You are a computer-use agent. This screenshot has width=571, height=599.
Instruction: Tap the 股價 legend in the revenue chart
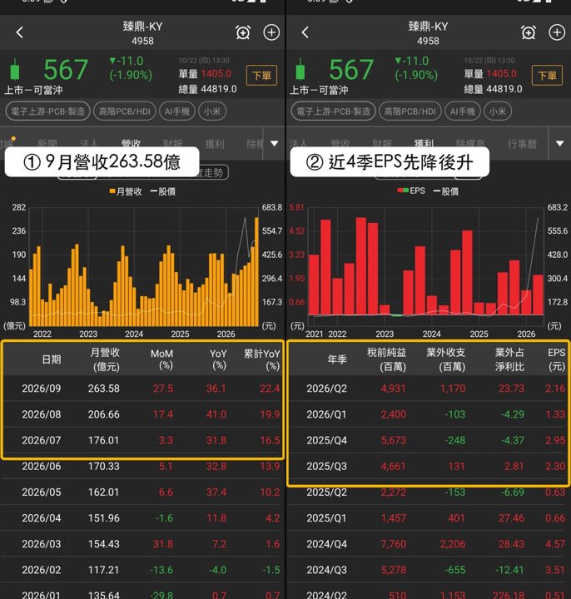point(163,191)
